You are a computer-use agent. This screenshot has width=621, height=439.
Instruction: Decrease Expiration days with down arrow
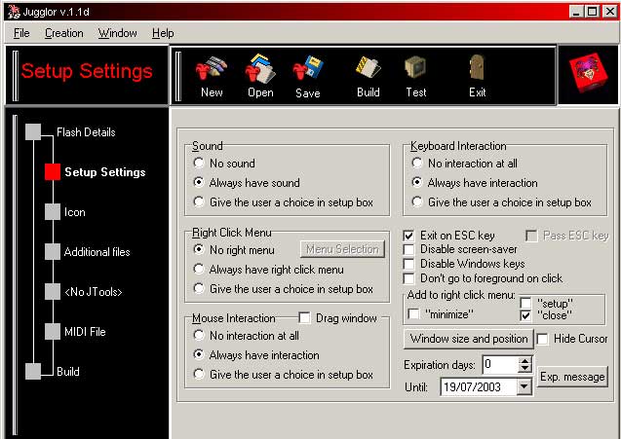point(525,369)
